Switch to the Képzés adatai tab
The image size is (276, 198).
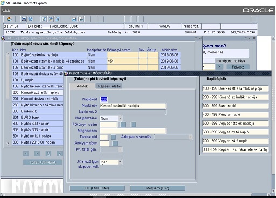[109, 86]
